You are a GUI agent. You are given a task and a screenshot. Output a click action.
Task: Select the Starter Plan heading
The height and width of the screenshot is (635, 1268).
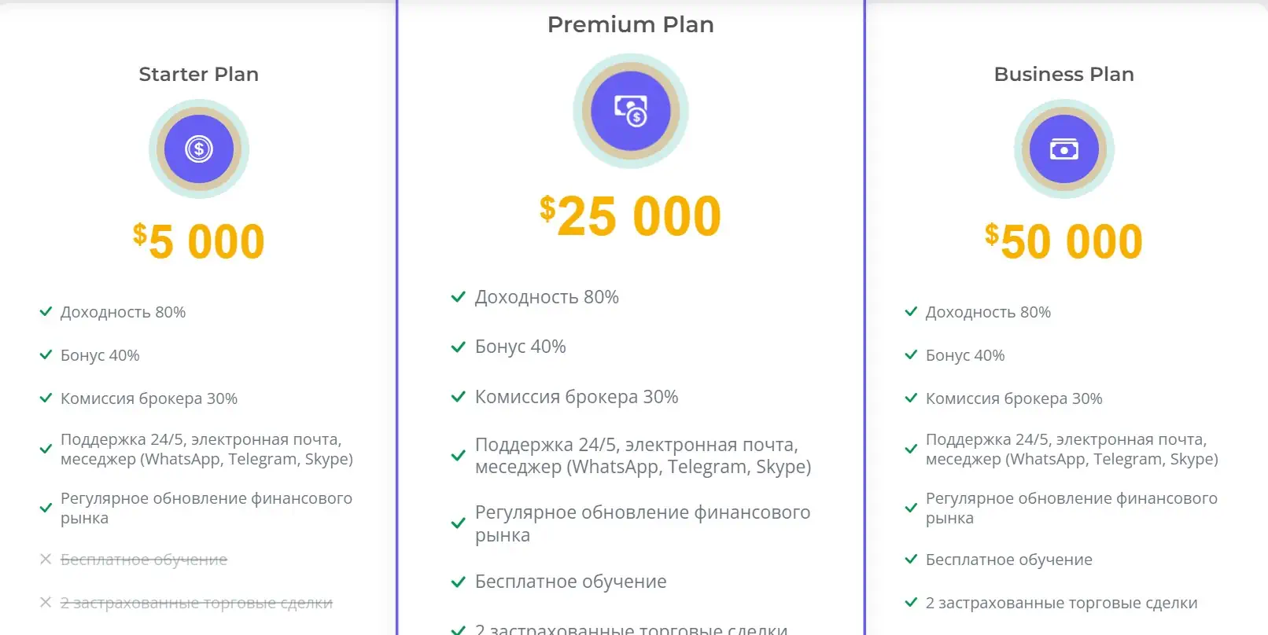(x=199, y=74)
